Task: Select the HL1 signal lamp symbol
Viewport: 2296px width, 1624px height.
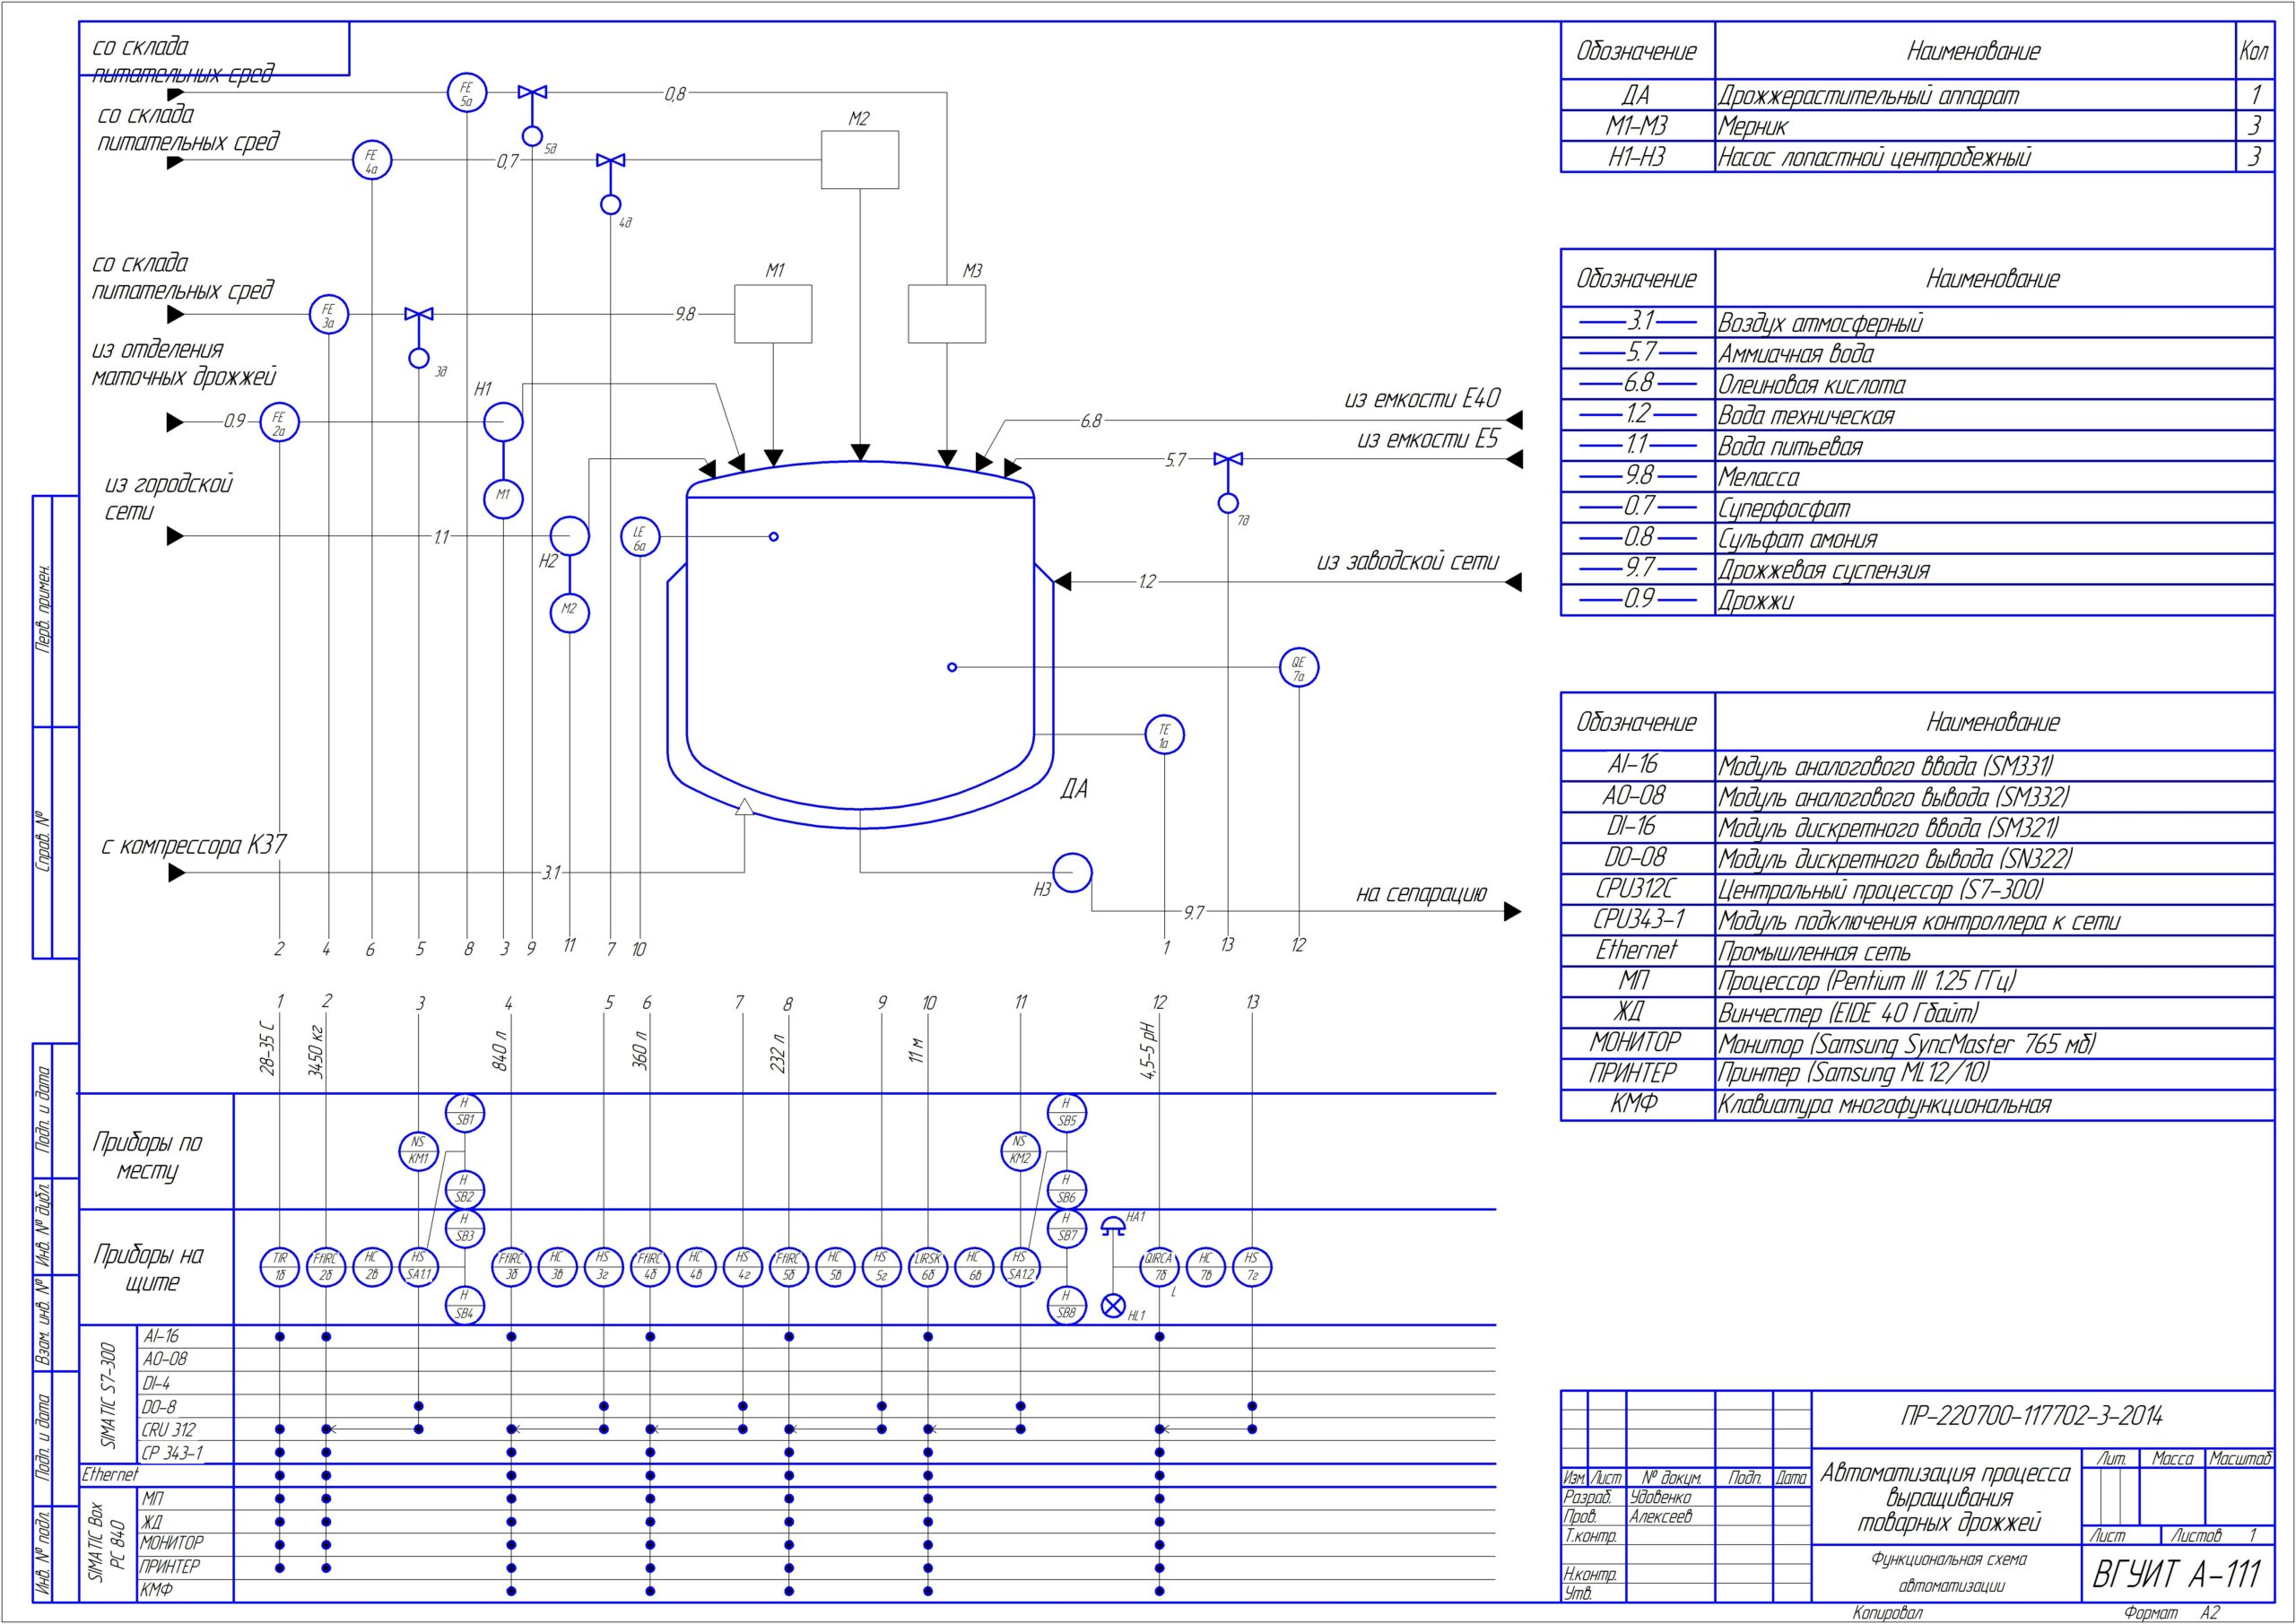Action: click(1113, 1305)
